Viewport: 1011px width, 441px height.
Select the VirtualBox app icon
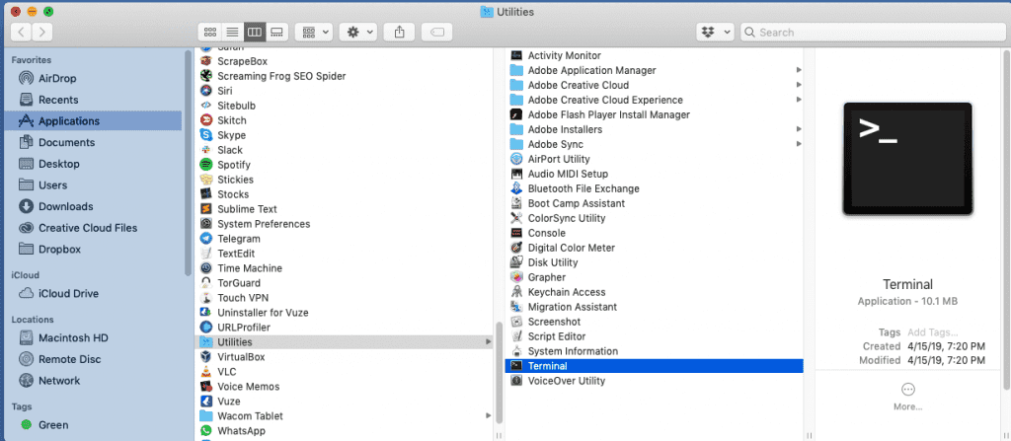tap(206, 356)
